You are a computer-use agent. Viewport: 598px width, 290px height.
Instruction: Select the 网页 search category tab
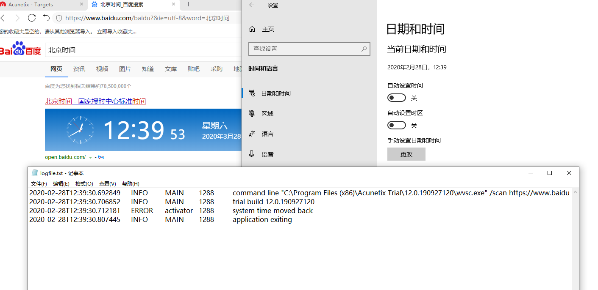[x=56, y=69]
